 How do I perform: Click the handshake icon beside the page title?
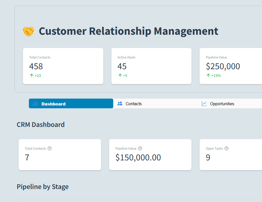[28, 31]
